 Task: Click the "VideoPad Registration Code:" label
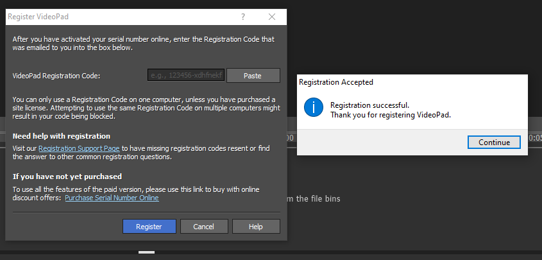tap(56, 76)
